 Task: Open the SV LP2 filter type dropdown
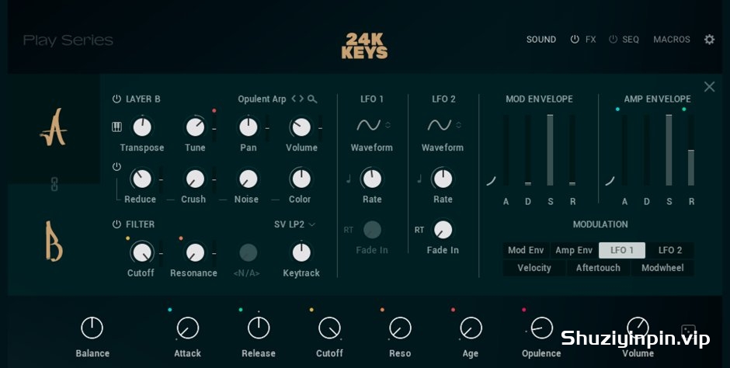click(294, 224)
